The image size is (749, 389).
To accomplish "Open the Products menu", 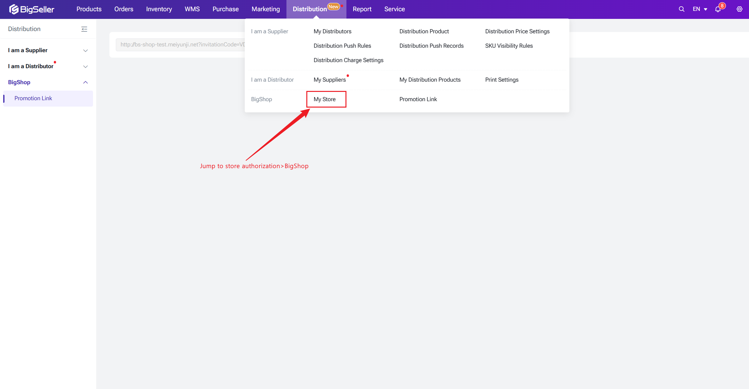I will [x=89, y=9].
